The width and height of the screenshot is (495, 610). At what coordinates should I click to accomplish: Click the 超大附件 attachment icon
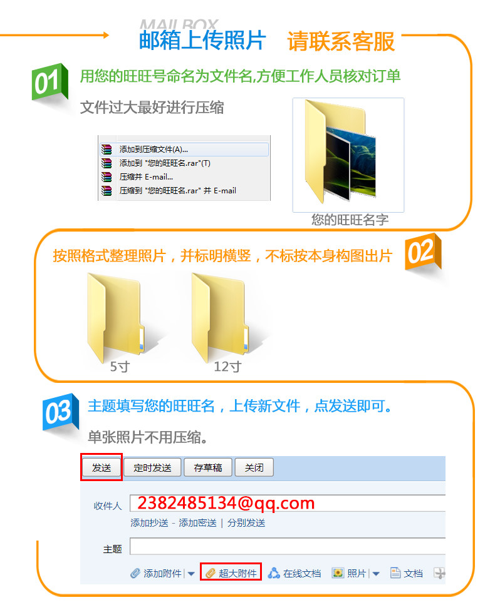click(x=211, y=573)
